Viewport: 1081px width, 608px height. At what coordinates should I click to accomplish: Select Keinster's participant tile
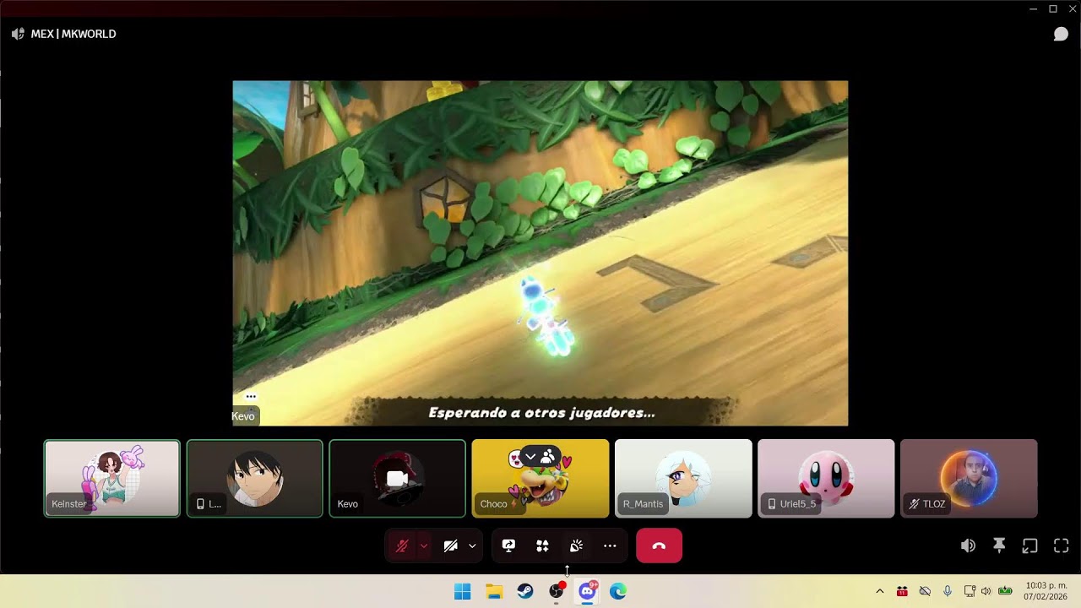click(112, 478)
